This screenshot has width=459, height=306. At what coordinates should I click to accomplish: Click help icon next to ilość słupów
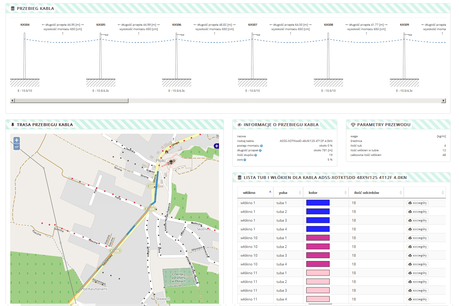click(x=255, y=155)
